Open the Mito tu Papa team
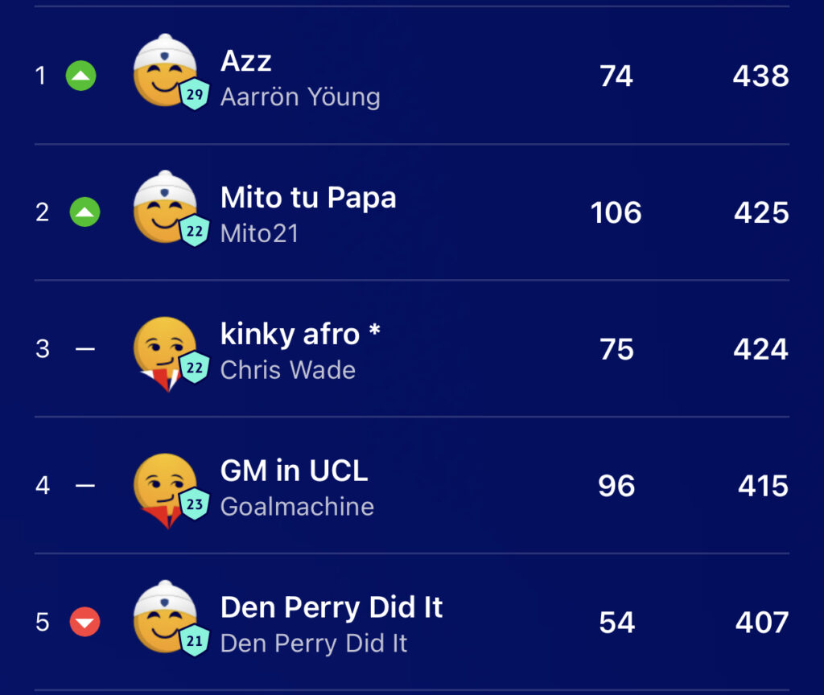Screen dimensions: 824x695 coord(308,198)
